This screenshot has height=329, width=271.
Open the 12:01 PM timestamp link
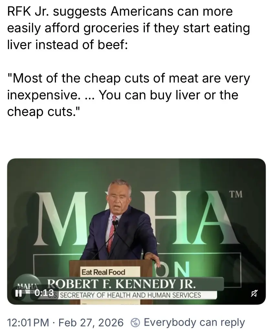tap(27, 323)
